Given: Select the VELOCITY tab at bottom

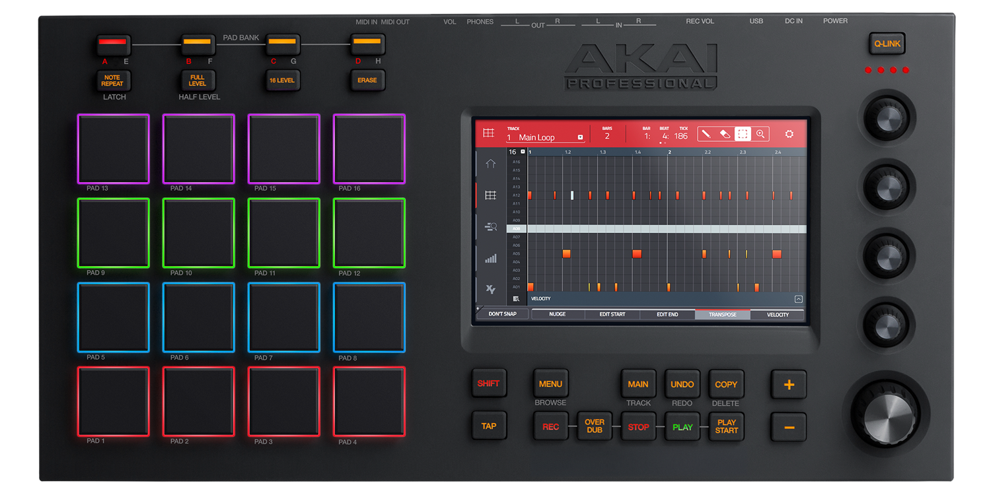Looking at the screenshot, I should [x=778, y=314].
